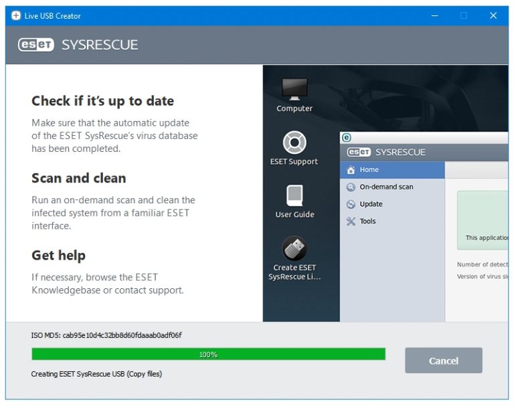Image resolution: width=514 pixels, height=408 pixels.
Task: Click the green status panel 'This application'
Action: coord(483,220)
